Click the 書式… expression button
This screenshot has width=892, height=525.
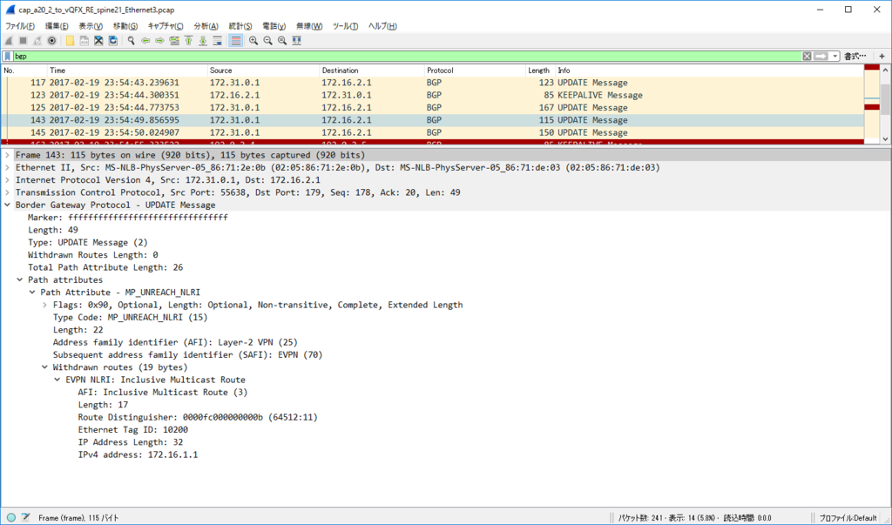point(855,57)
